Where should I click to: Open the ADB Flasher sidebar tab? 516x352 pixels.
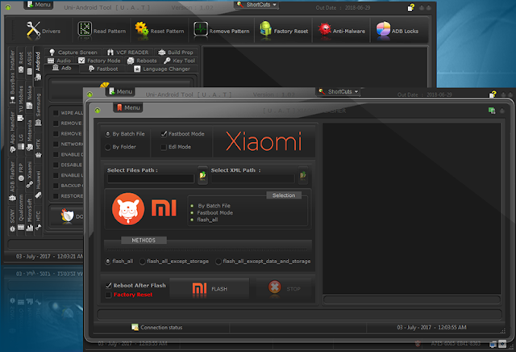point(12,181)
